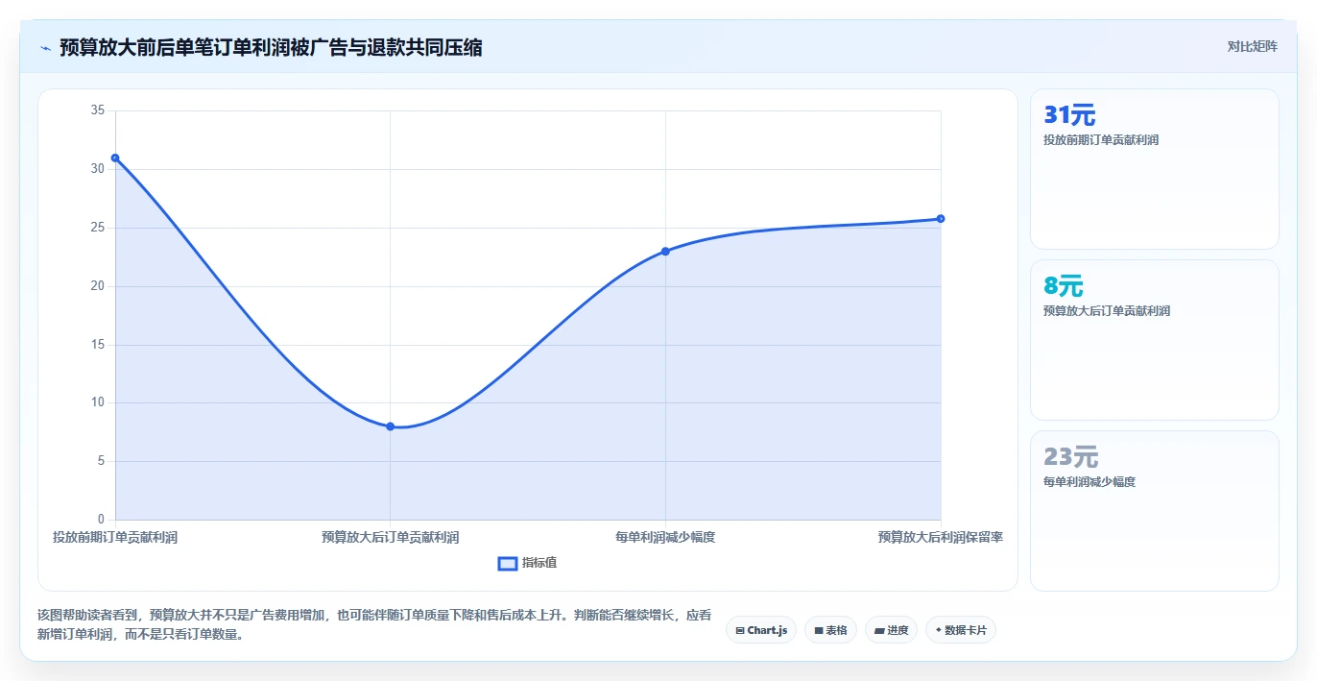This screenshot has width=1317, height=681.
Task: Click the 进度 tag pill
Action: 891,630
